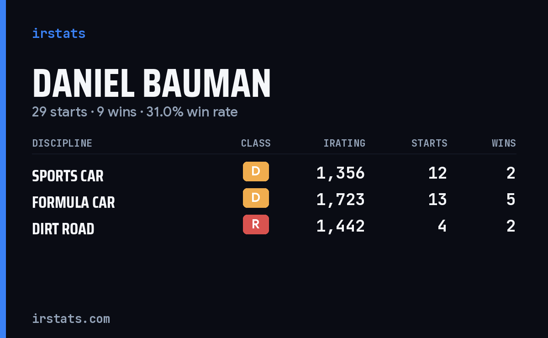Sort by the Class column header
548x338 pixels.
tap(256, 143)
